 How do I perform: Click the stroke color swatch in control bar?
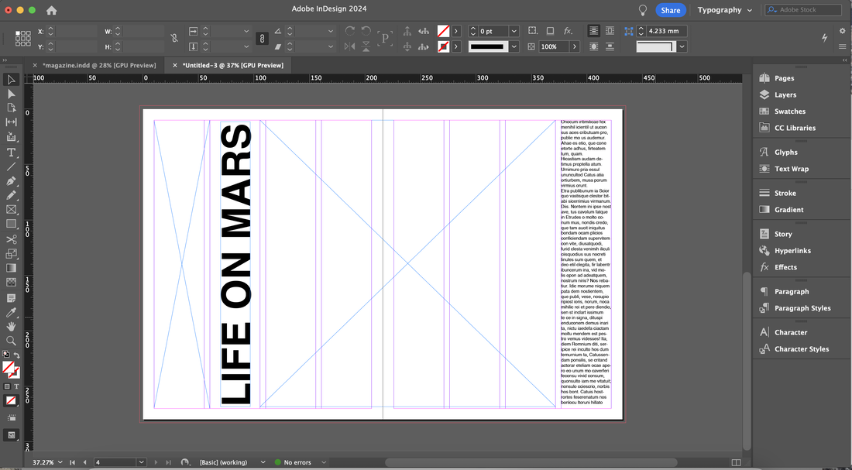[x=443, y=46]
